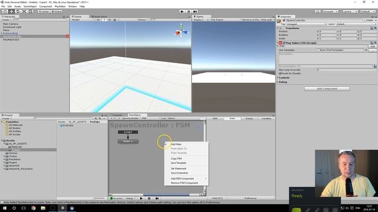Open the Transform component help icon
Viewport: 378px width, 212px height.
point(372,28)
